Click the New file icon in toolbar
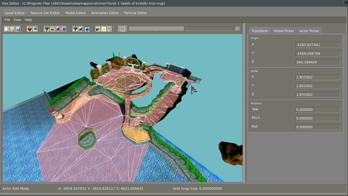 [x=7, y=29]
